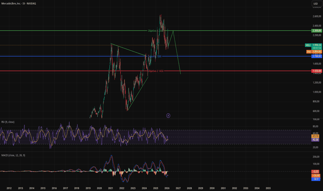
Task: Click the 2030 label on time axis
Action: (212, 188)
